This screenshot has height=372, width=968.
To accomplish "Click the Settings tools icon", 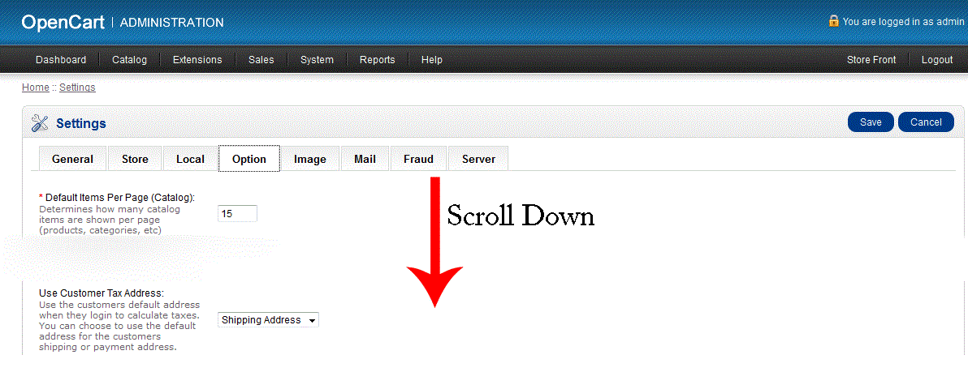I will (x=40, y=123).
